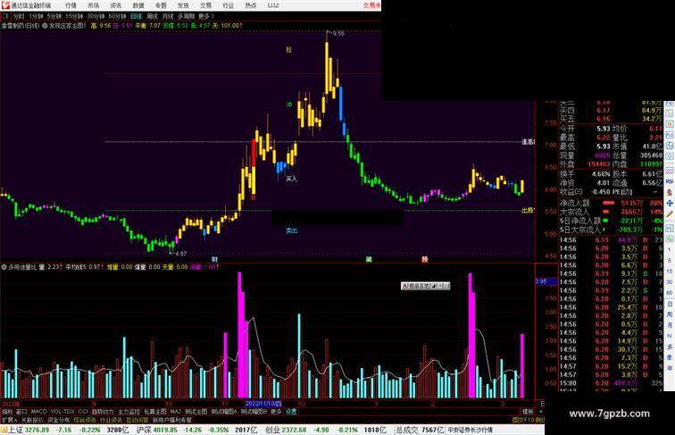The width and height of the screenshot is (675, 435).
Task: Open the 互动问答 tab
Action: click(x=137, y=420)
